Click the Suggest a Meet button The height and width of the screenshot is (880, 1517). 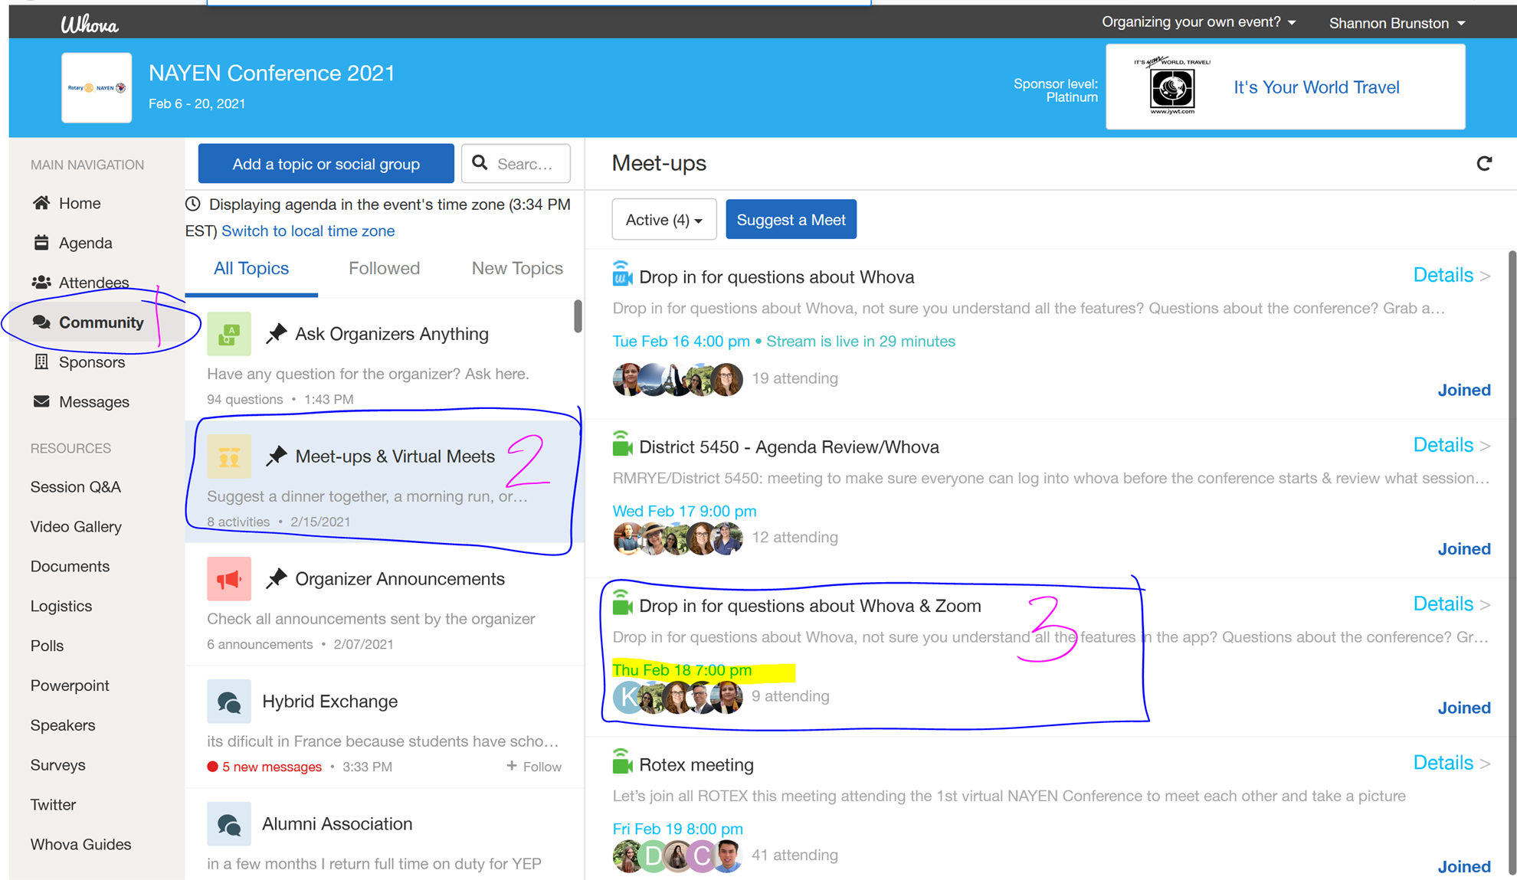click(791, 220)
